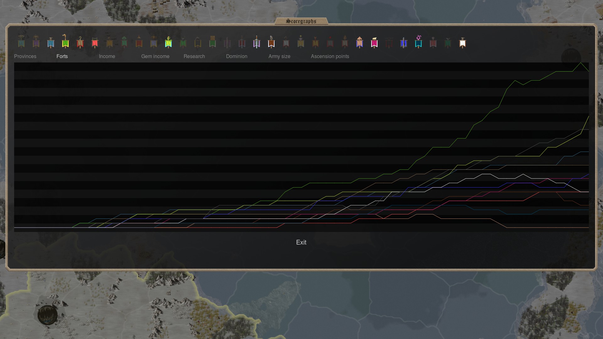Toggle the dimmed yellow banner after the red gate-topped one

pos(110,42)
